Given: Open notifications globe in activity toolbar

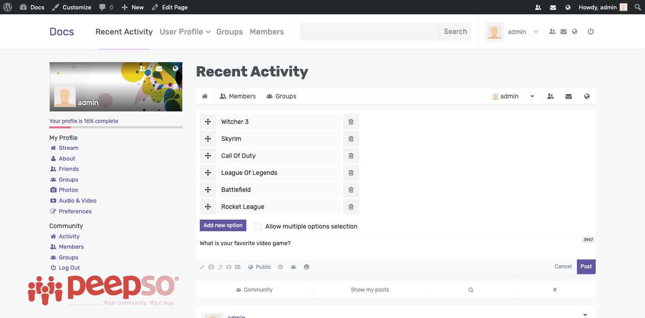Looking at the screenshot, I should (587, 96).
